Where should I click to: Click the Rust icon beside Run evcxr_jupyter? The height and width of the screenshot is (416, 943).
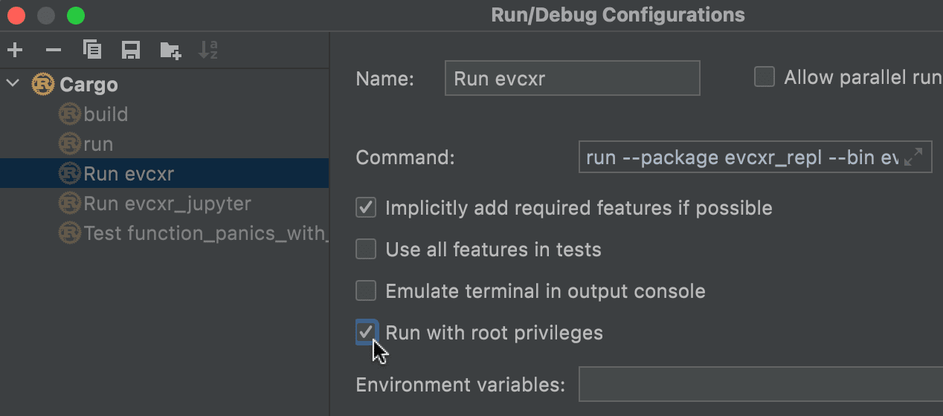[69, 203]
